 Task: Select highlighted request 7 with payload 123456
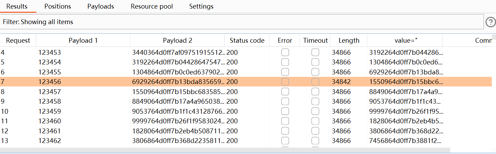click(x=49, y=82)
